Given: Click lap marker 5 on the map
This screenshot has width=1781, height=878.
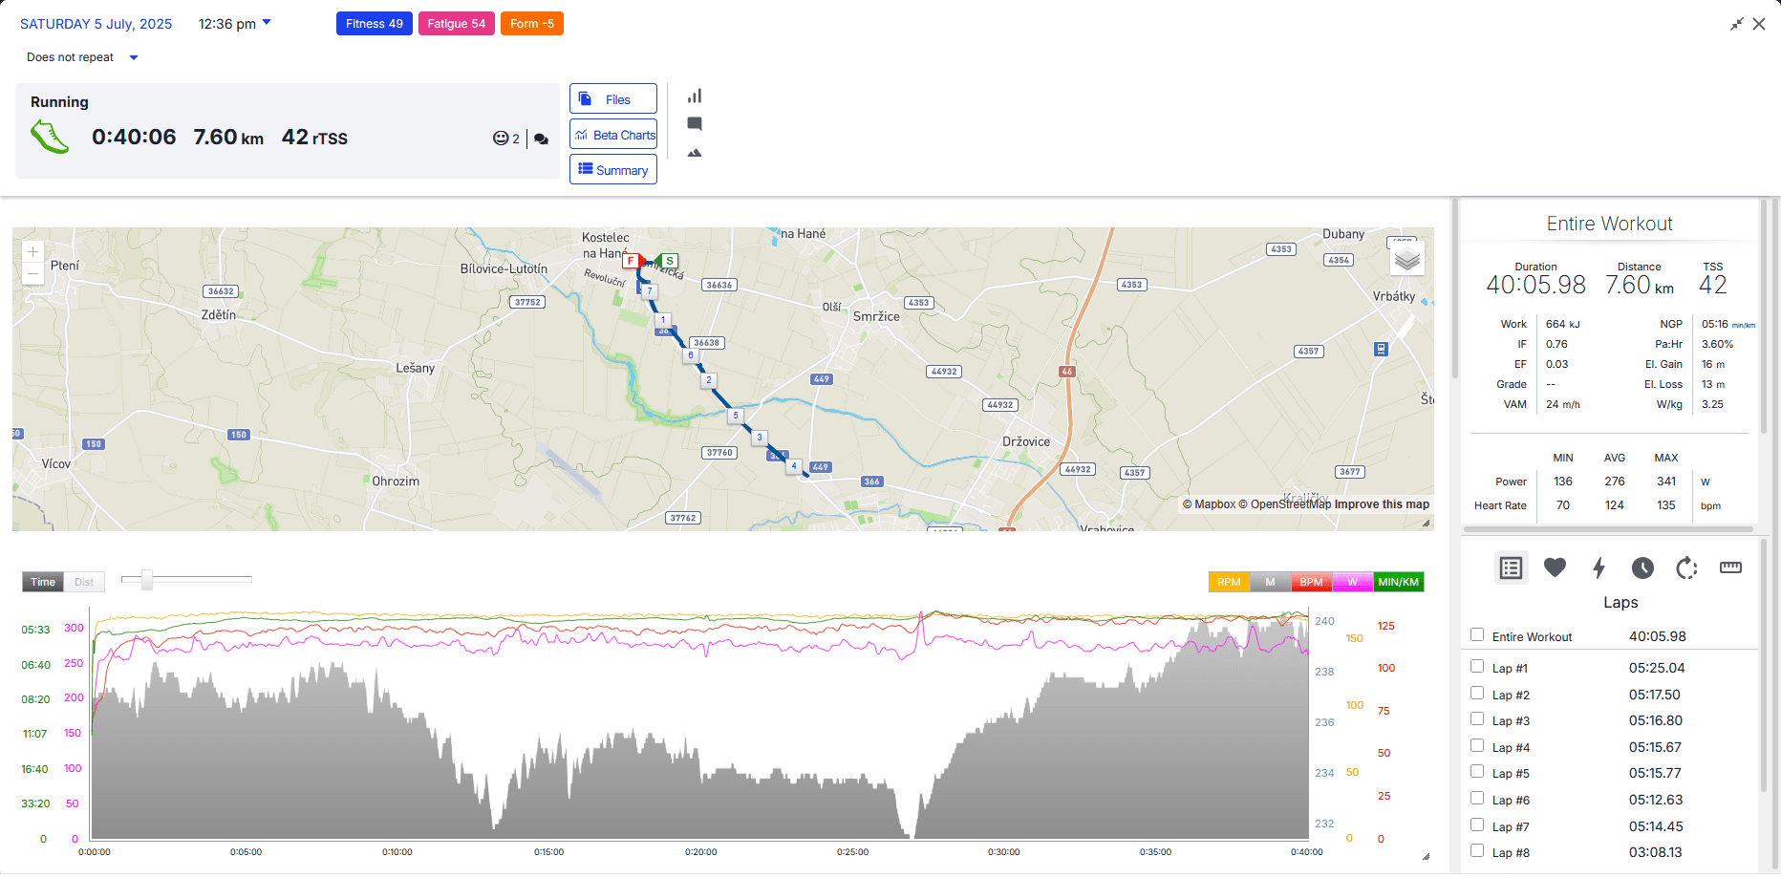Looking at the screenshot, I should click(x=735, y=416).
